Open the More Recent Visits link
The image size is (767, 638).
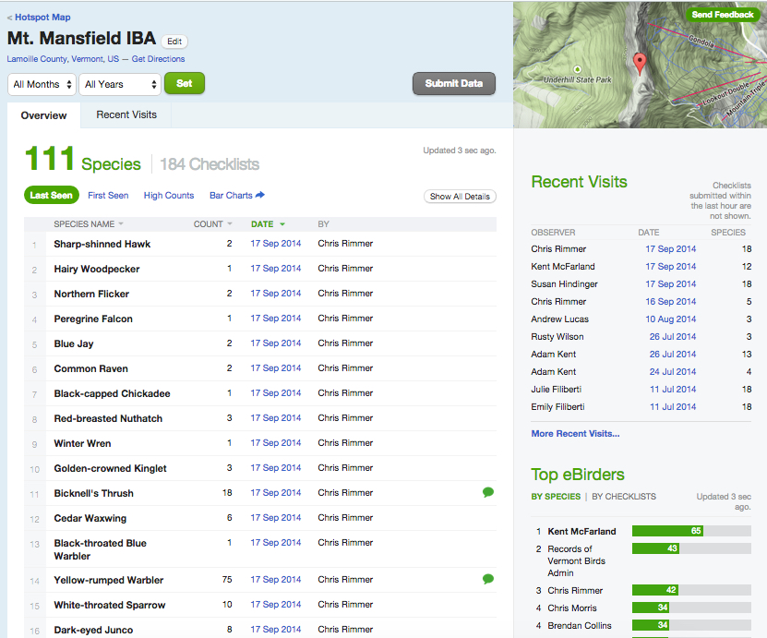(575, 433)
